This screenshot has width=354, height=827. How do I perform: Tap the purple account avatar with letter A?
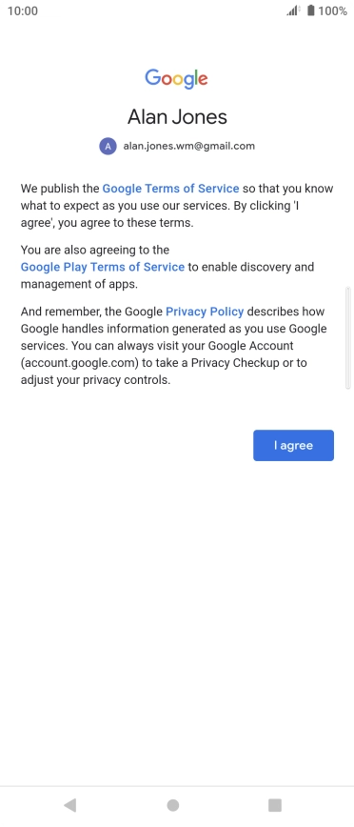pos(108,146)
